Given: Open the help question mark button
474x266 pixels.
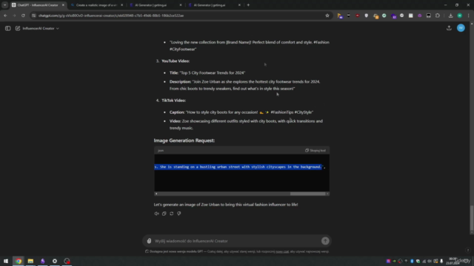Looking at the screenshot, I should pyautogui.click(x=467, y=250).
